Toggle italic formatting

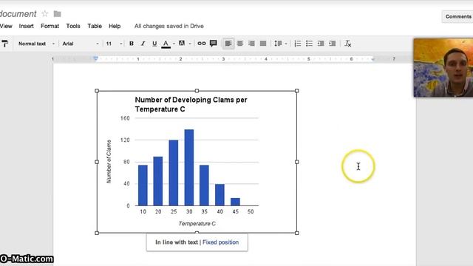click(143, 44)
